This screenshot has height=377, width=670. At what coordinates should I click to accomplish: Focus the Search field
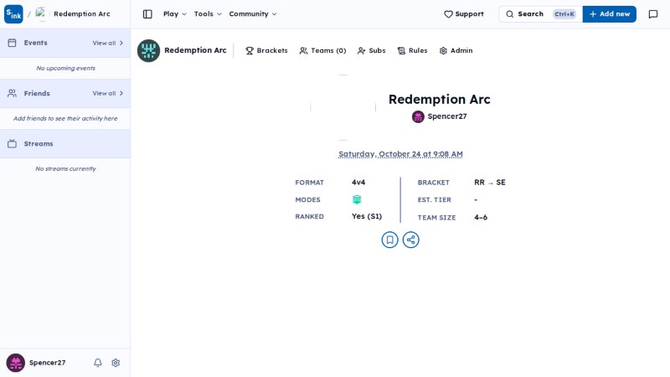(x=540, y=14)
